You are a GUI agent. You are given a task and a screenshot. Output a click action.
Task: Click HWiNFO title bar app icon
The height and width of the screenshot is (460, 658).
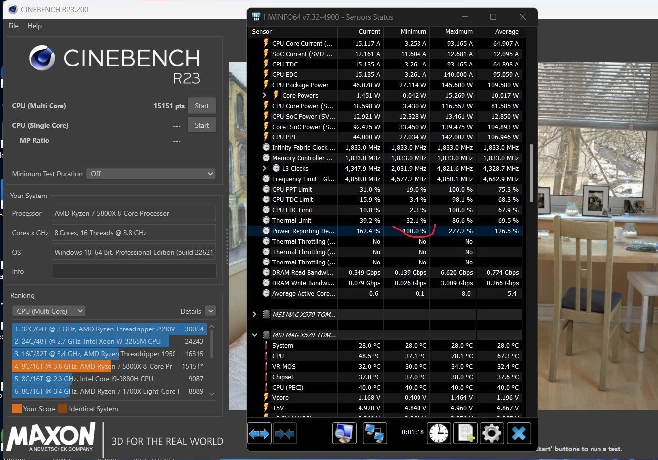[256, 17]
